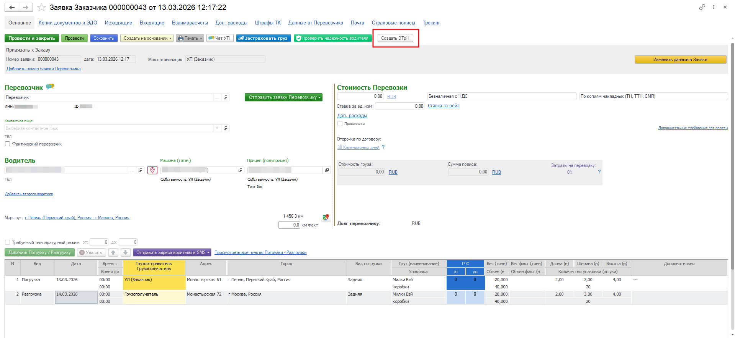Viewport: 735px width, 338px height.
Task: Switch to the Входящие tab
Action: (152, 23)
